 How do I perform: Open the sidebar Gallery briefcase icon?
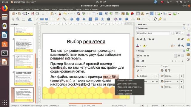click(188, 54)
